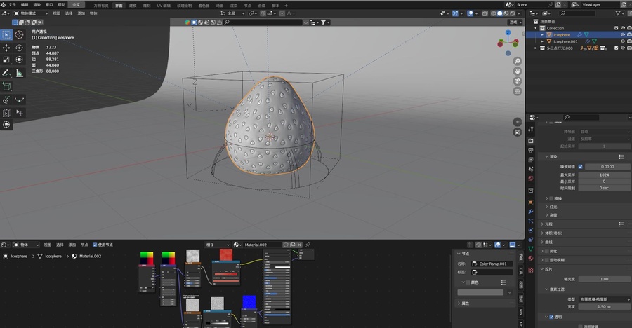Select the 3D Cursor tool
The height and width of the screenshot is (328, 632).
point(20,35)
